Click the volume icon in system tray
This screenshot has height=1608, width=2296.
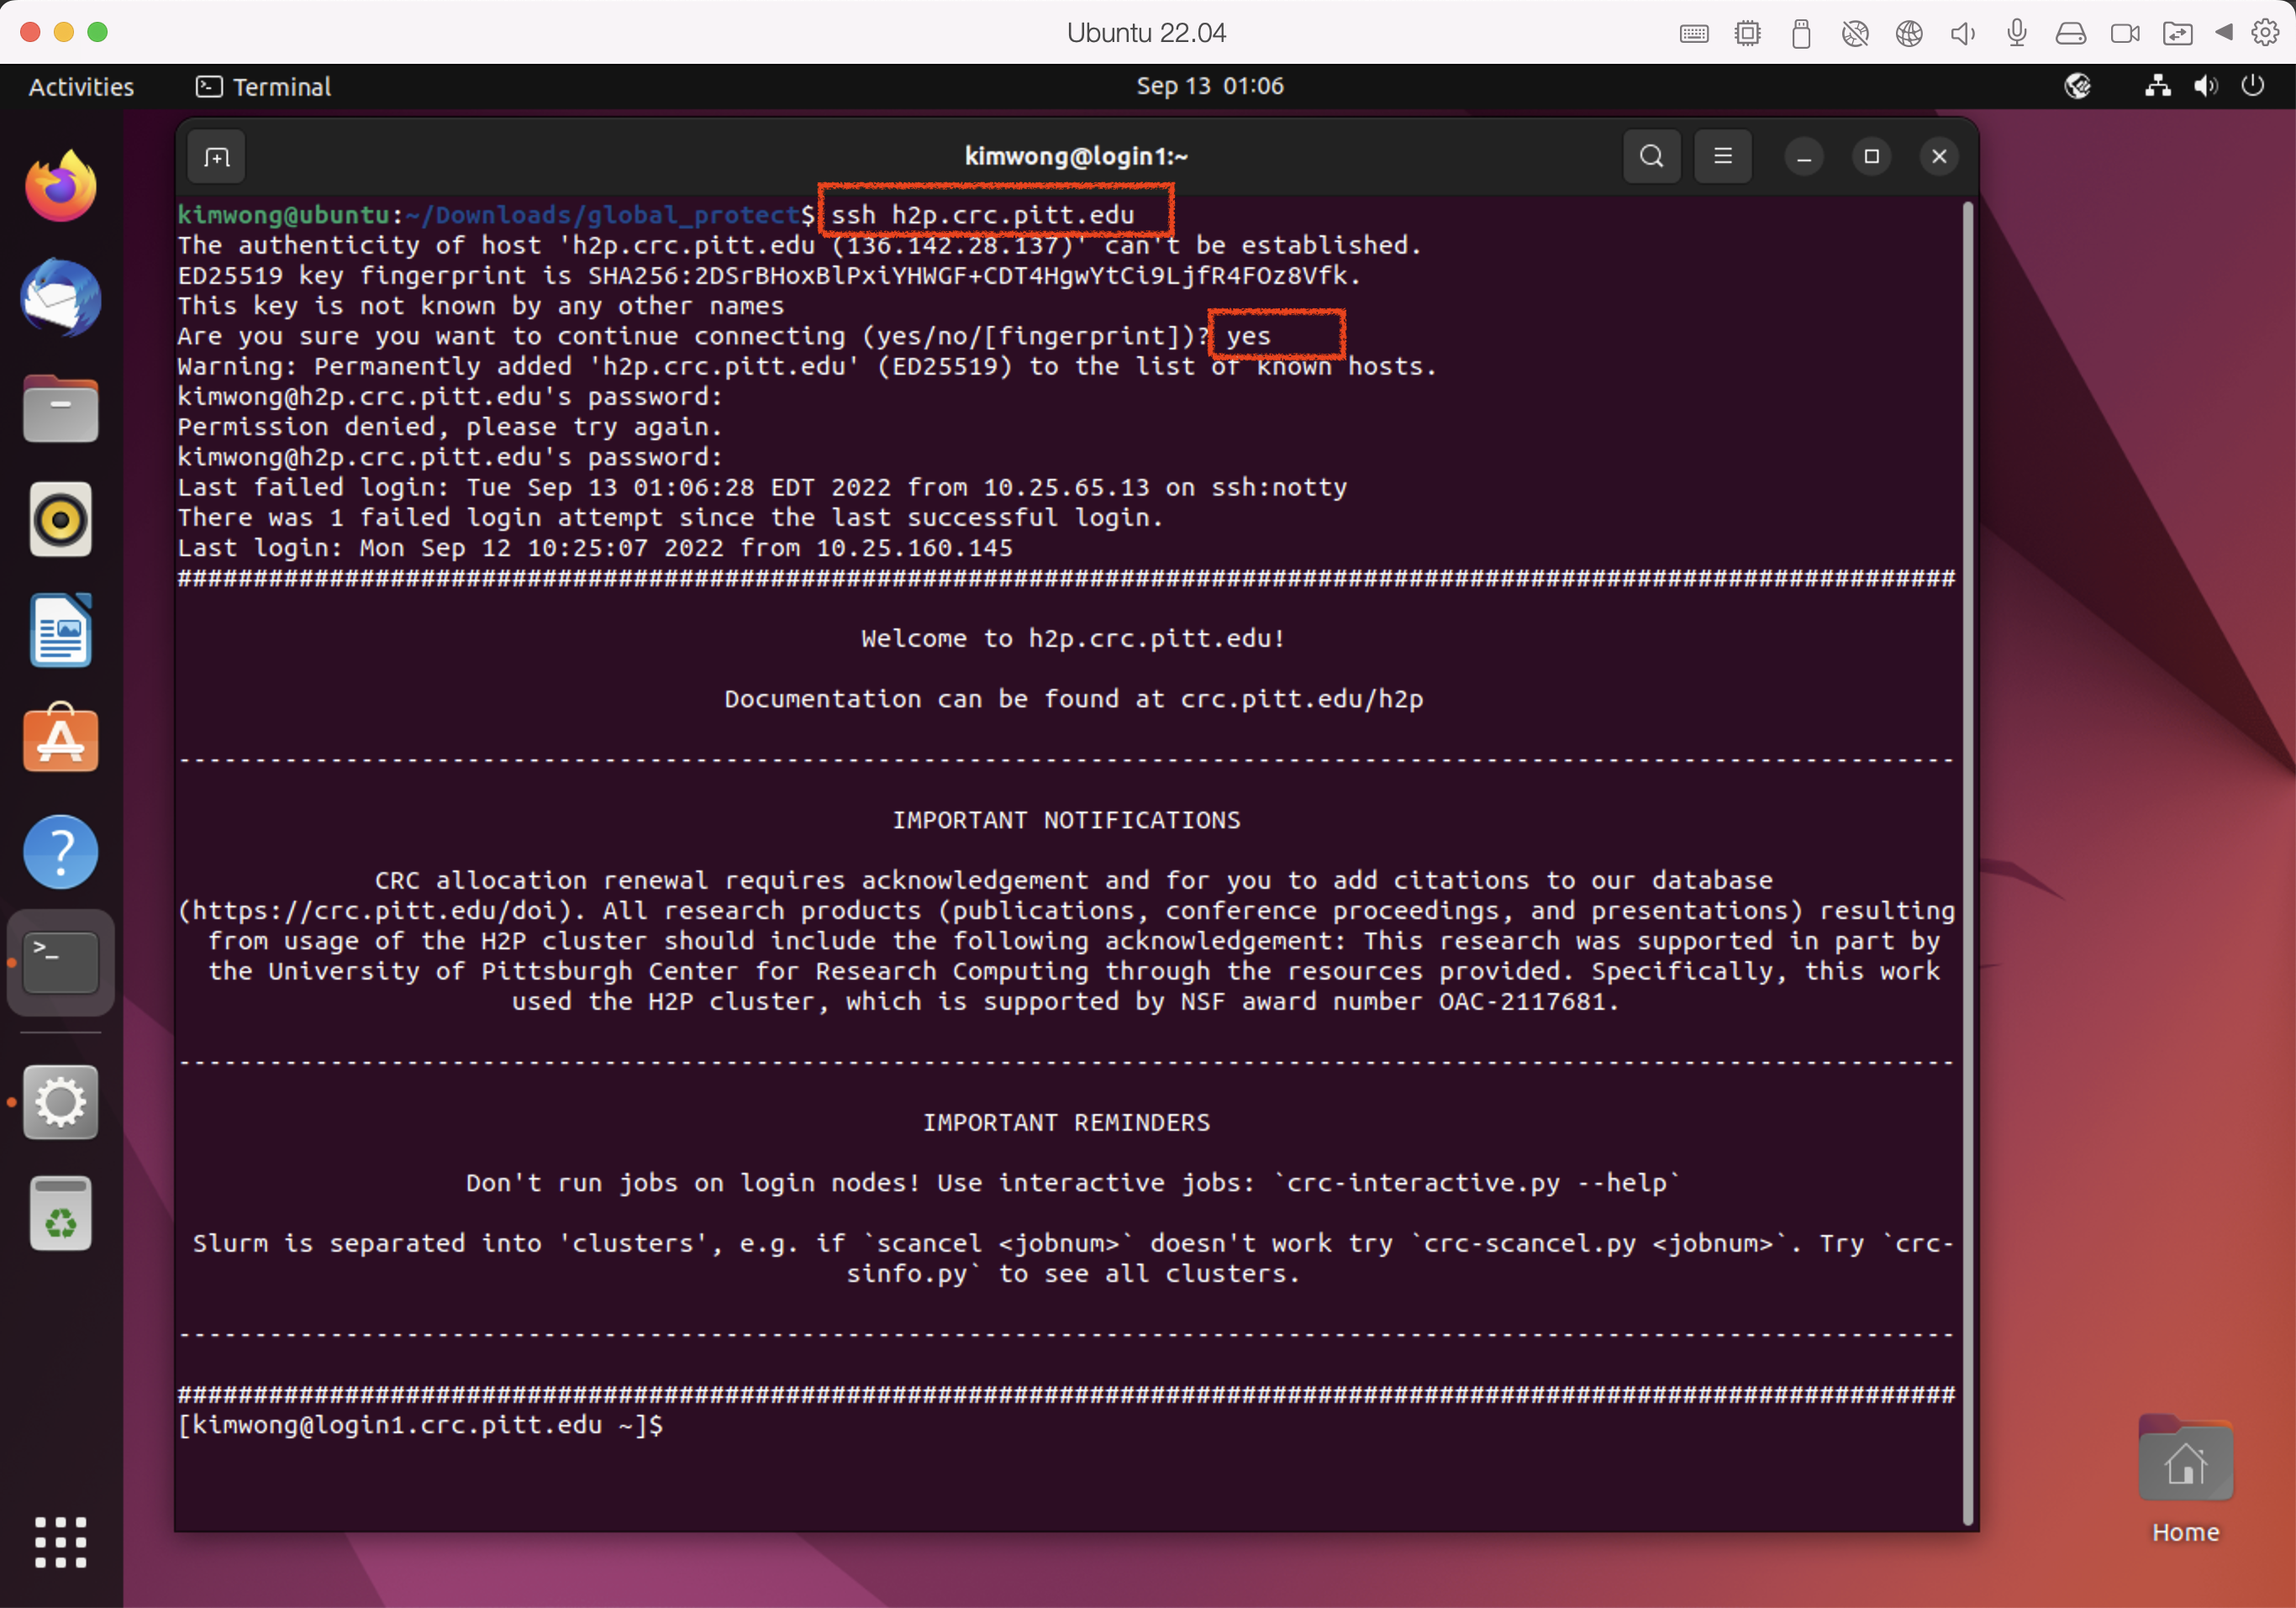2205,86
